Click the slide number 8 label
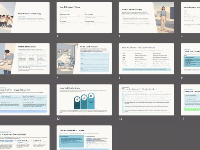 coord(120,78)
